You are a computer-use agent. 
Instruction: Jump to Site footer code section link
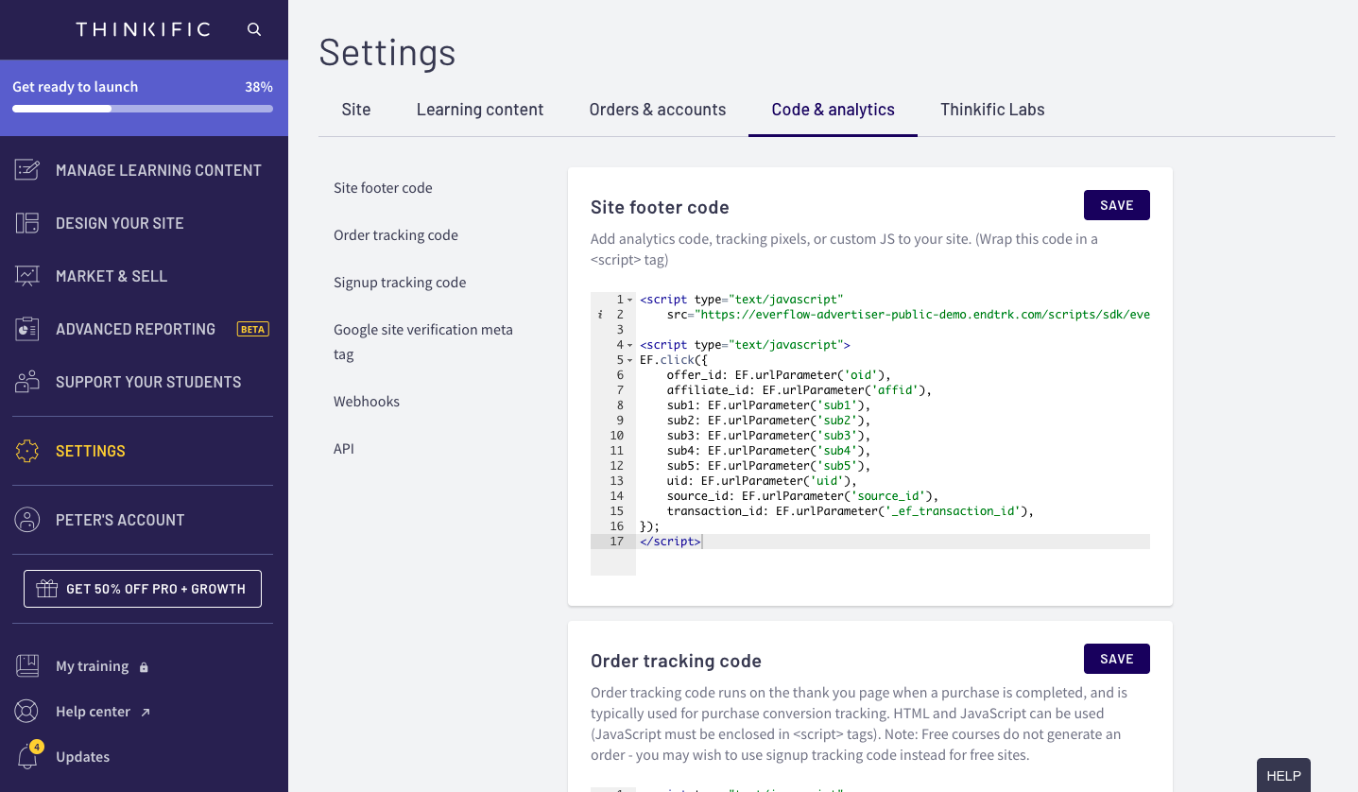tap(383, 188)
